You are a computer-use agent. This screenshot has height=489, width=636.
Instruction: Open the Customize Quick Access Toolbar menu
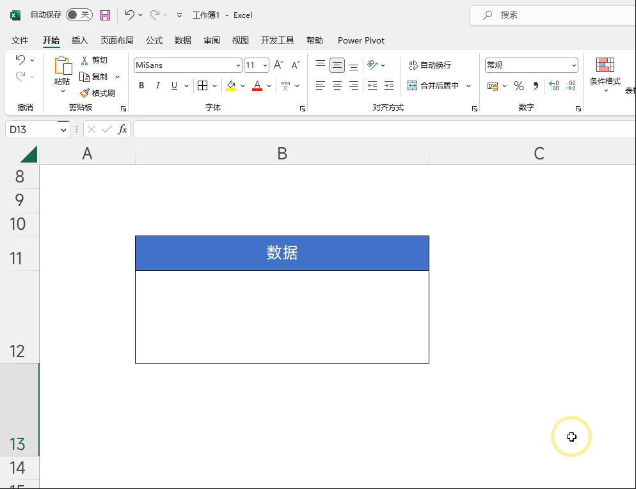point(179,15)
